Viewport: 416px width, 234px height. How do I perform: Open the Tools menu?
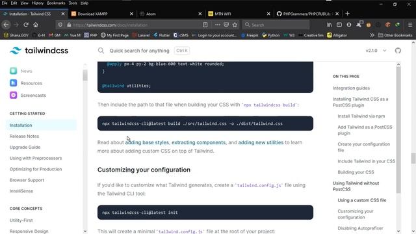73,3
